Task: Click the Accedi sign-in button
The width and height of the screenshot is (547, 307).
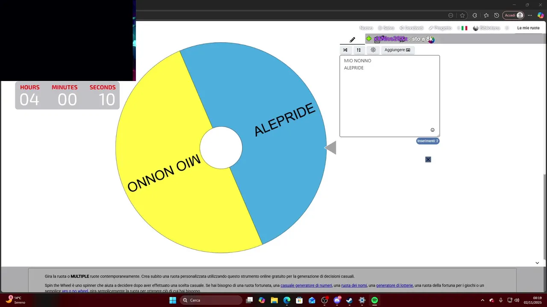Action: click(x=513, y=15)
